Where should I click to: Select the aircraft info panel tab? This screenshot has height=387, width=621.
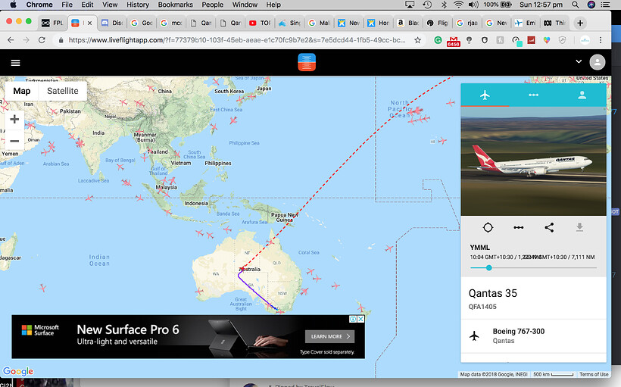pos(485,95)
